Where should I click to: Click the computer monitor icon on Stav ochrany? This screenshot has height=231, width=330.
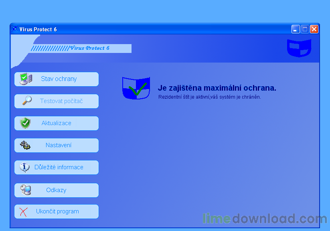(x=25, y=79)
